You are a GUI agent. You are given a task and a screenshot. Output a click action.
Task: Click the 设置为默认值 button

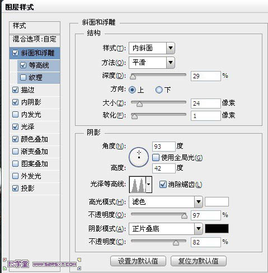(x=138, y=261)
